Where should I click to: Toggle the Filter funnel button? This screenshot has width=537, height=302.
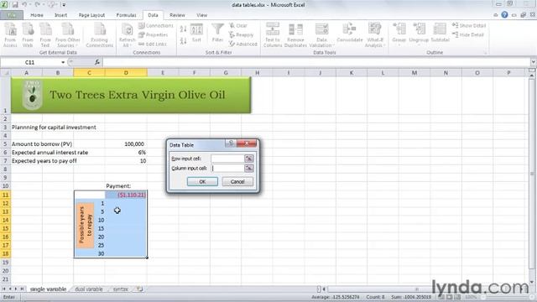tap(217, 34)
